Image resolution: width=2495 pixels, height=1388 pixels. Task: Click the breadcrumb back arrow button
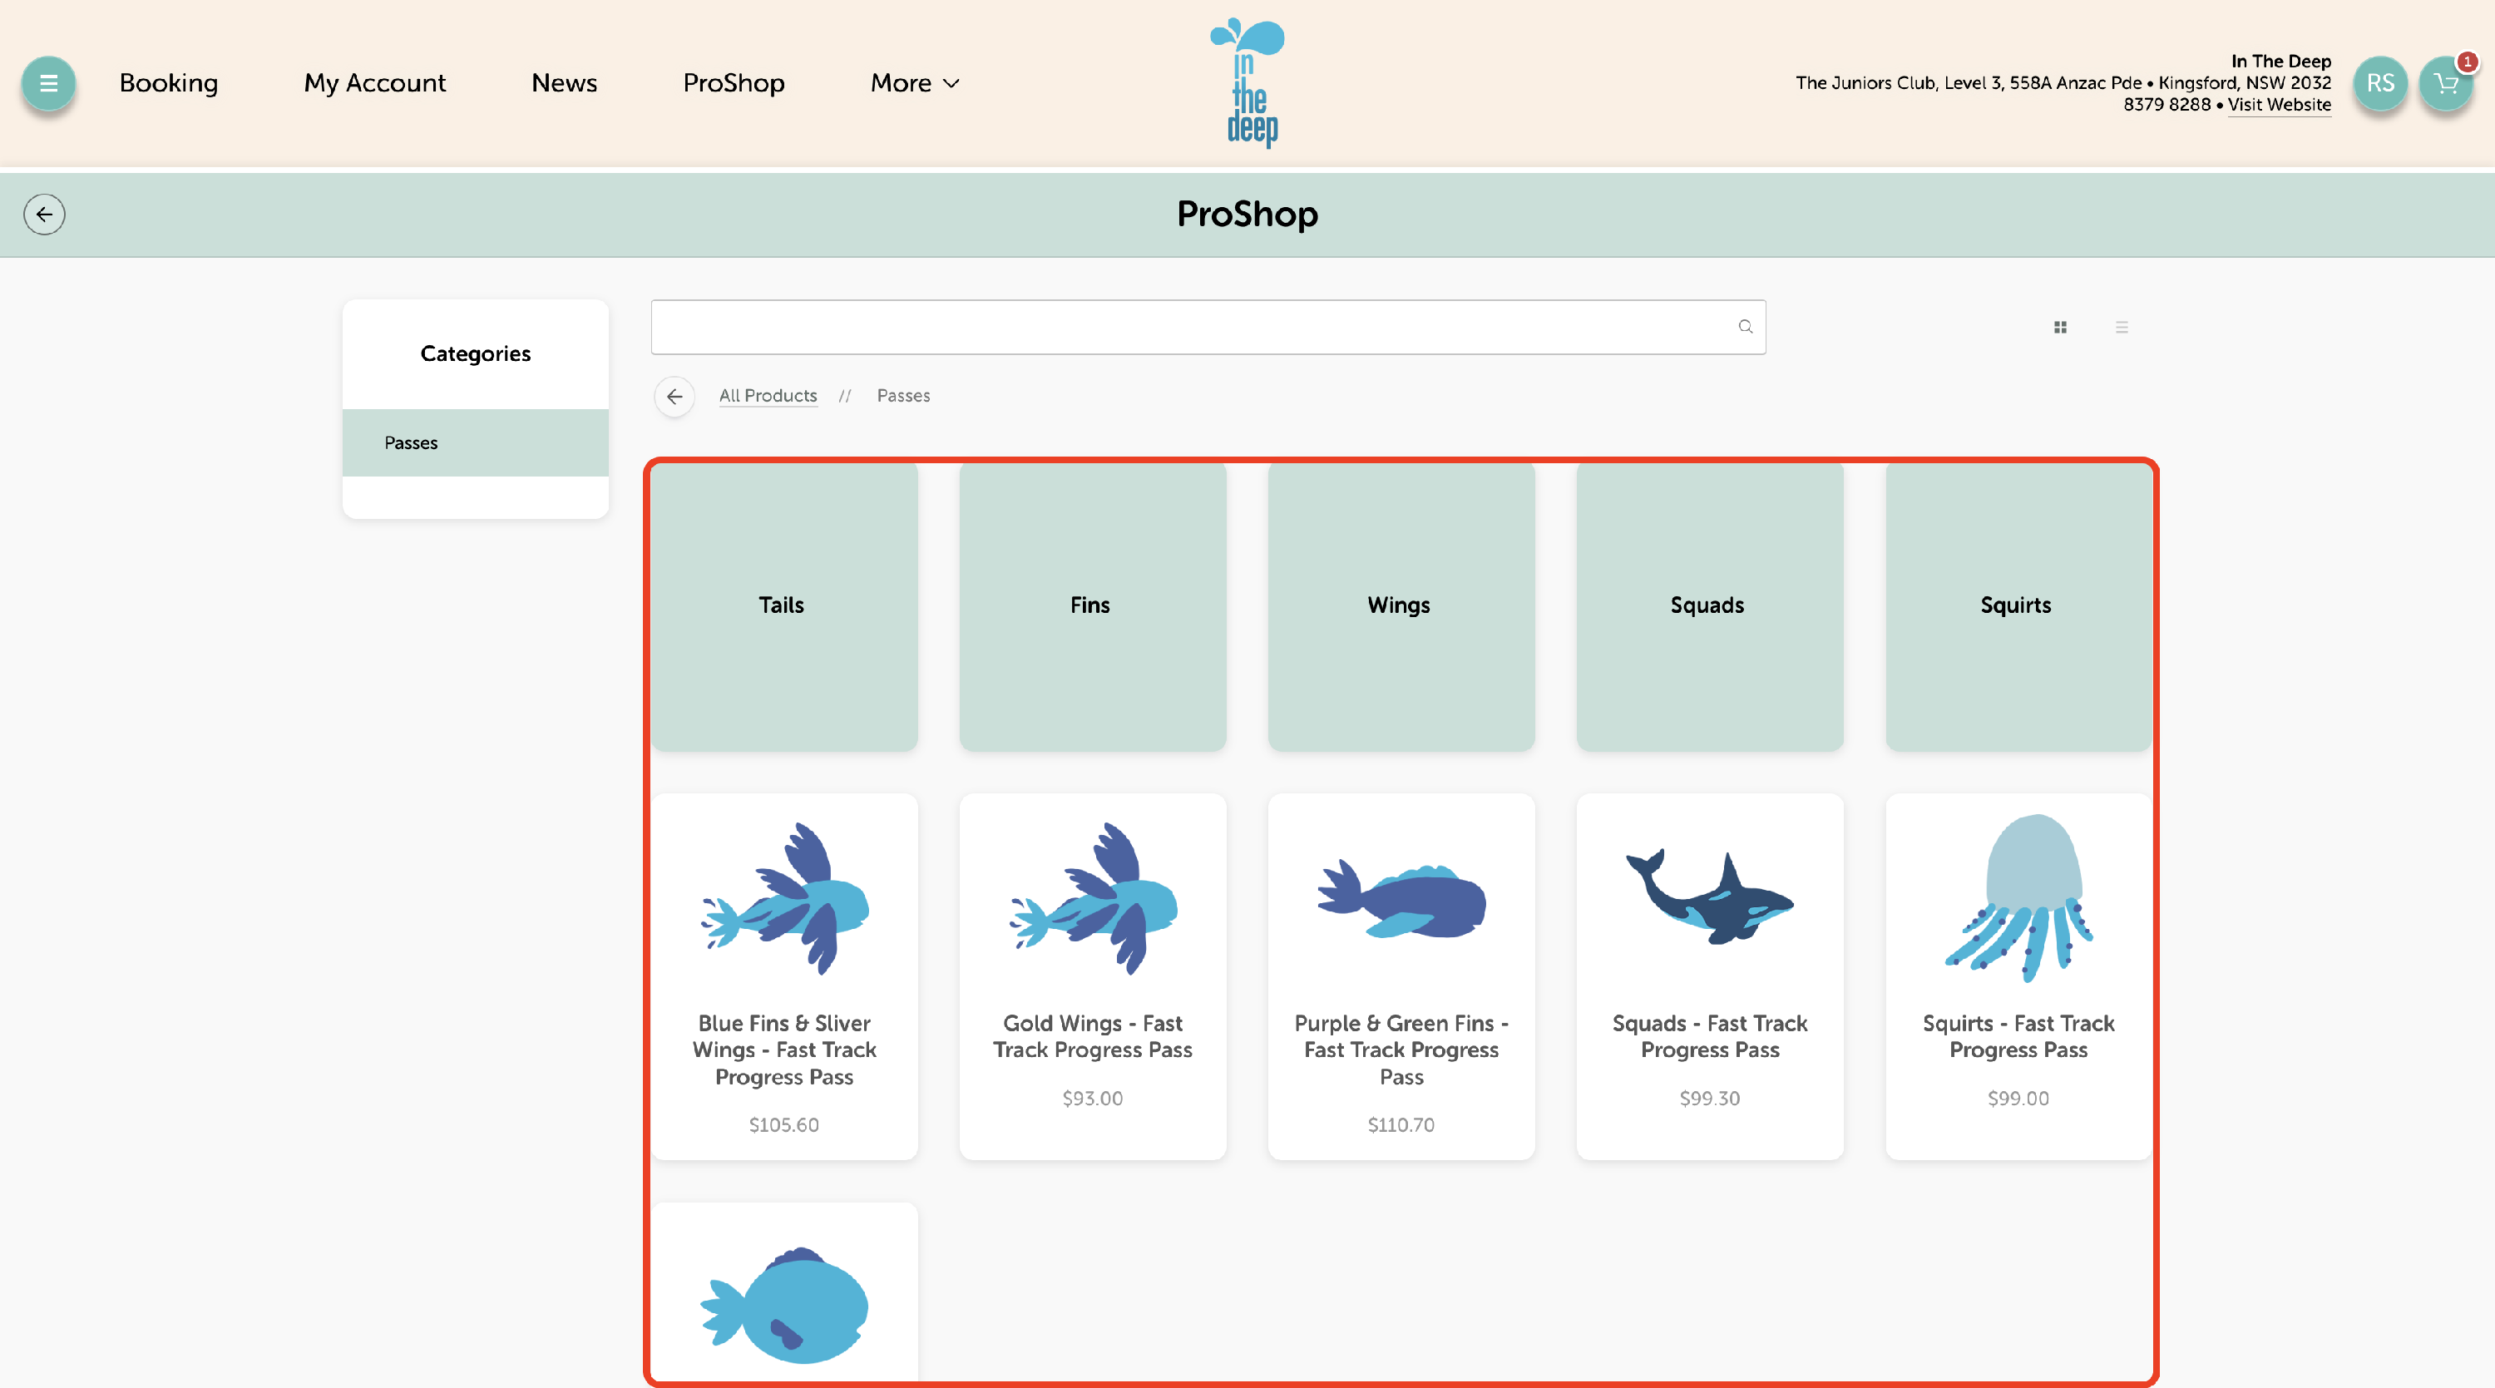point(674,396)
